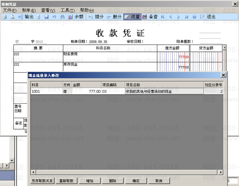Go to the next voucher arrow
239x186 pixels.
pos(178,17)
